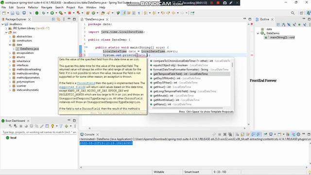Expand the polymorphism package

tap(10, 82)
